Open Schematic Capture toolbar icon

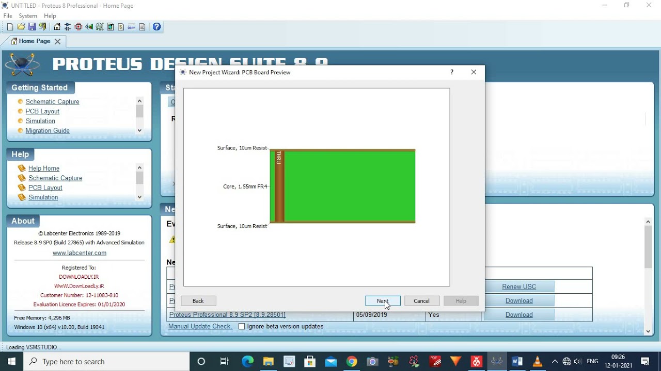(68, 27)
